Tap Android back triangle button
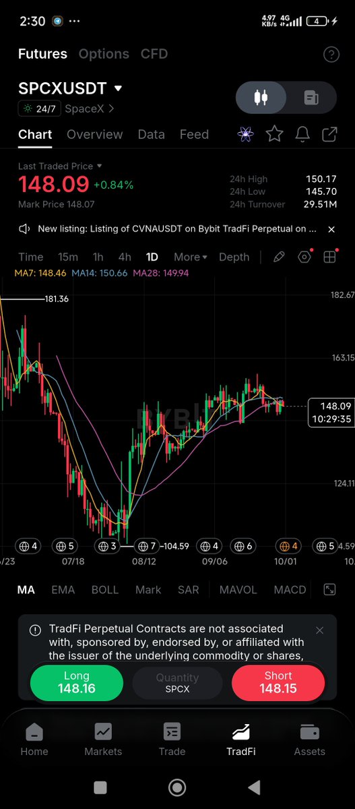Screen dimensions: 355x809 point(254,787)
